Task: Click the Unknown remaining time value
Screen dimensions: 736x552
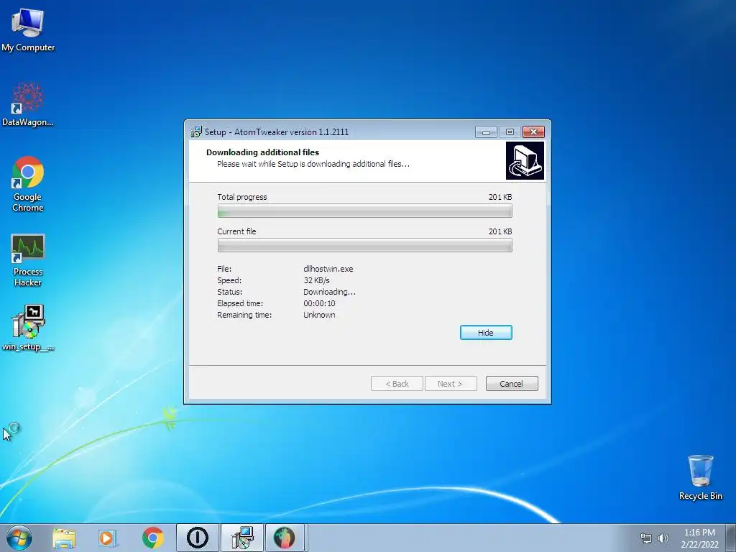Action: (319, 315)
